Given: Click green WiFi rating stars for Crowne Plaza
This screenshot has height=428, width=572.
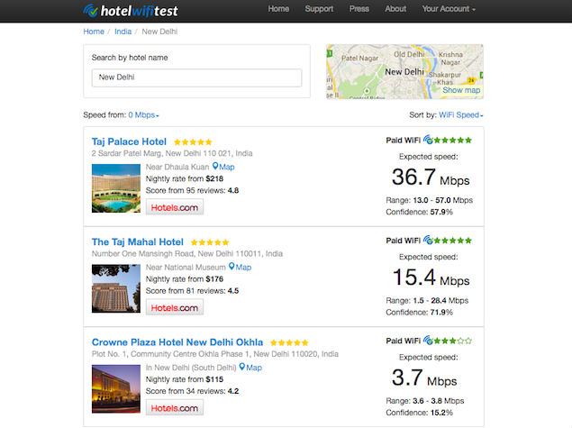Looking at the screenshot, I should point(453,341).
